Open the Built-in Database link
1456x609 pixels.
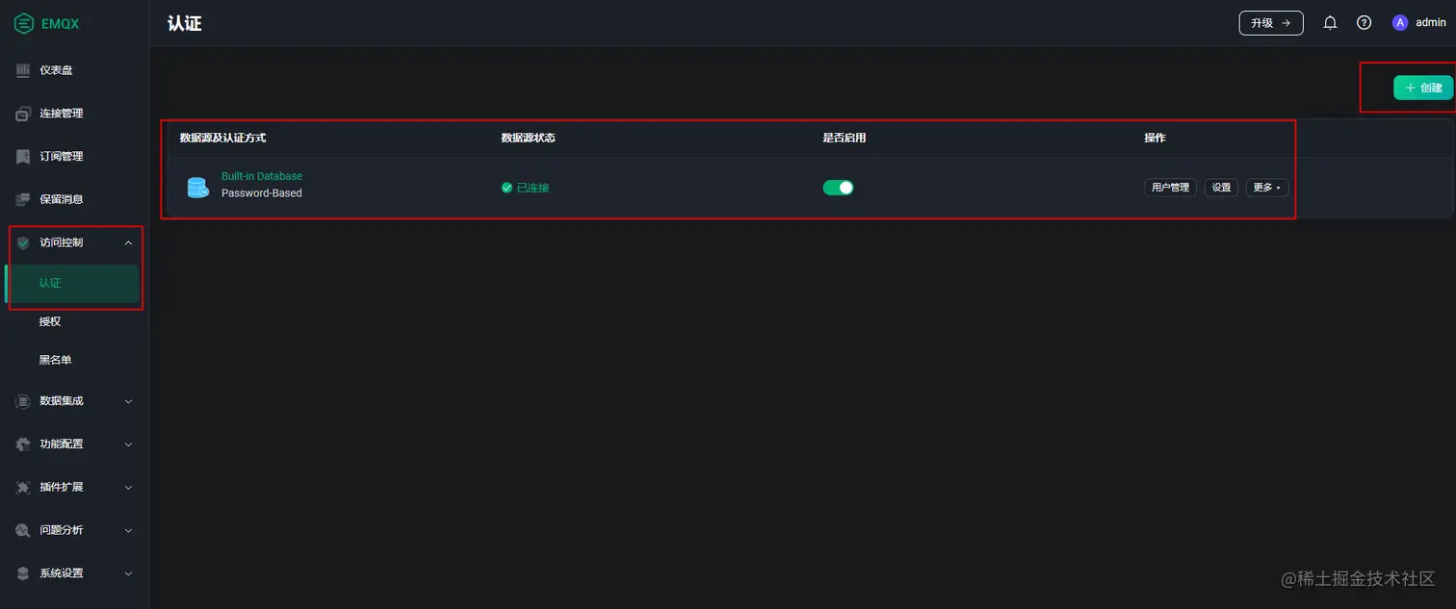262,177
